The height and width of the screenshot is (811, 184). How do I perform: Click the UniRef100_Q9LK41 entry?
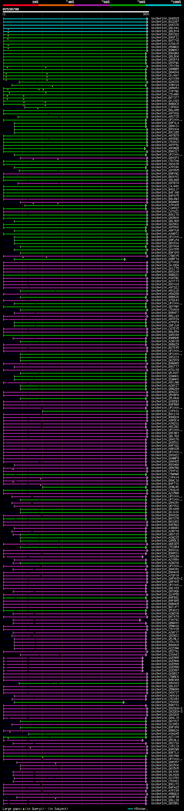(x=165, y=28)
